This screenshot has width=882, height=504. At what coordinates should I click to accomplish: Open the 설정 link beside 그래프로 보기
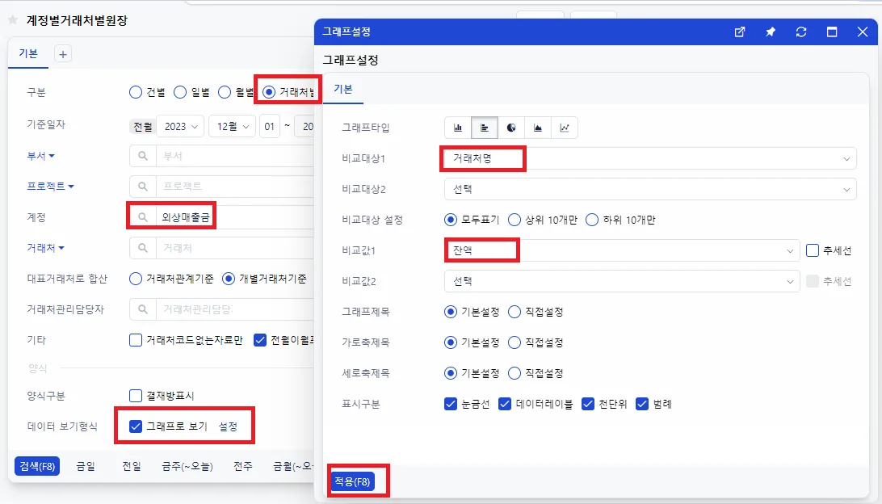pyautogui.click(x=228, y=426)
